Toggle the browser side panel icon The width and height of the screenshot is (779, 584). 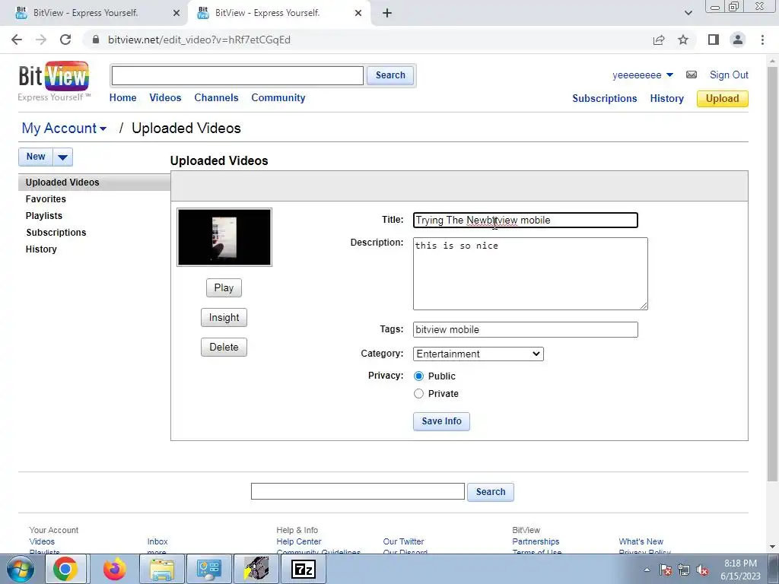[714, 40]
